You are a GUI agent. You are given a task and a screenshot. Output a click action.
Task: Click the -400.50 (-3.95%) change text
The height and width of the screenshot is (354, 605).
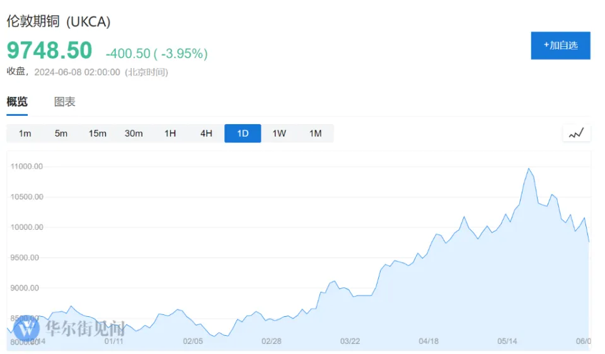(156, 54)
